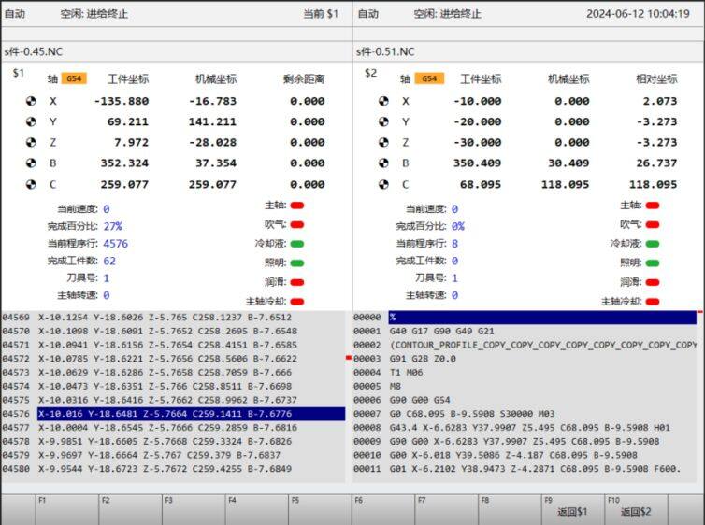Click the X axis origin icon in $1 panel
Screen dimensions: 705x525
coord(31,101)
